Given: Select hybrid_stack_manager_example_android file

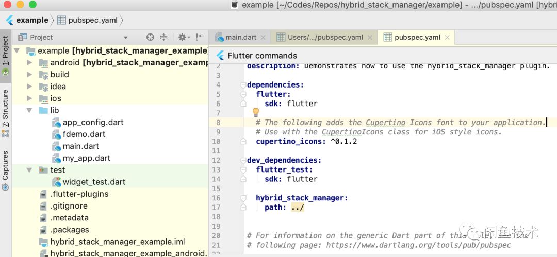Looking at the screenshot, I should tap(128, 253).
